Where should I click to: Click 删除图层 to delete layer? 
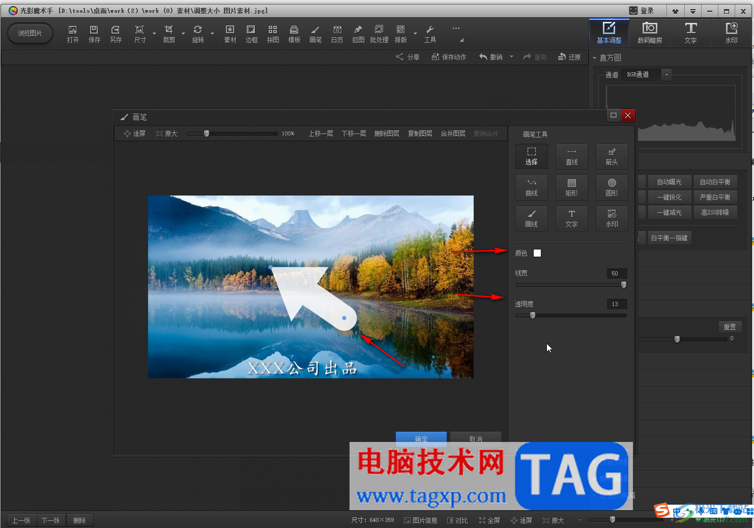coord(387,133)
